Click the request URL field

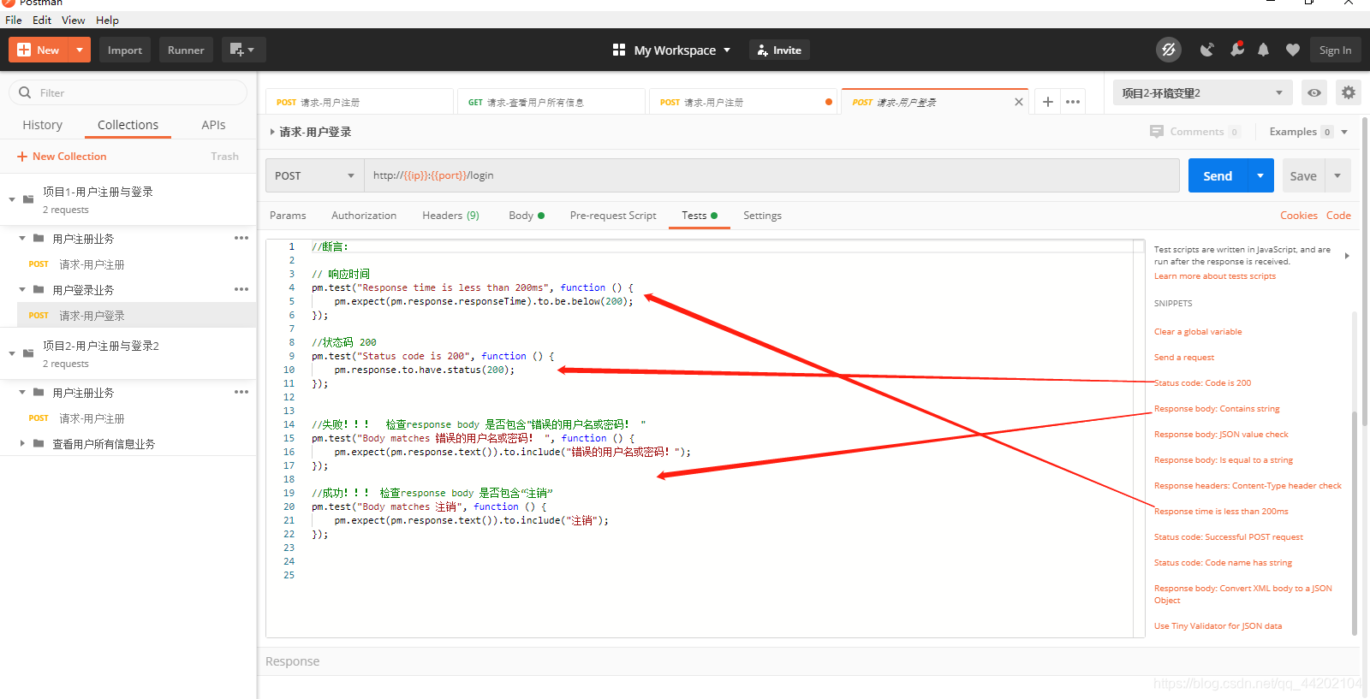771,175
